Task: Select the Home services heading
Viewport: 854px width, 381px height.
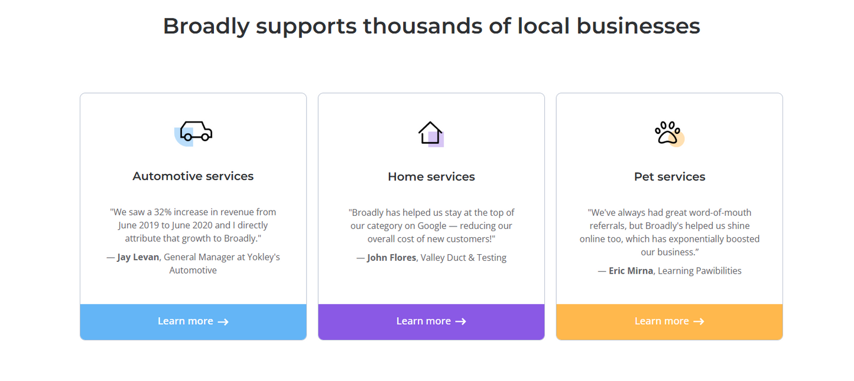Action: (431, 177)
